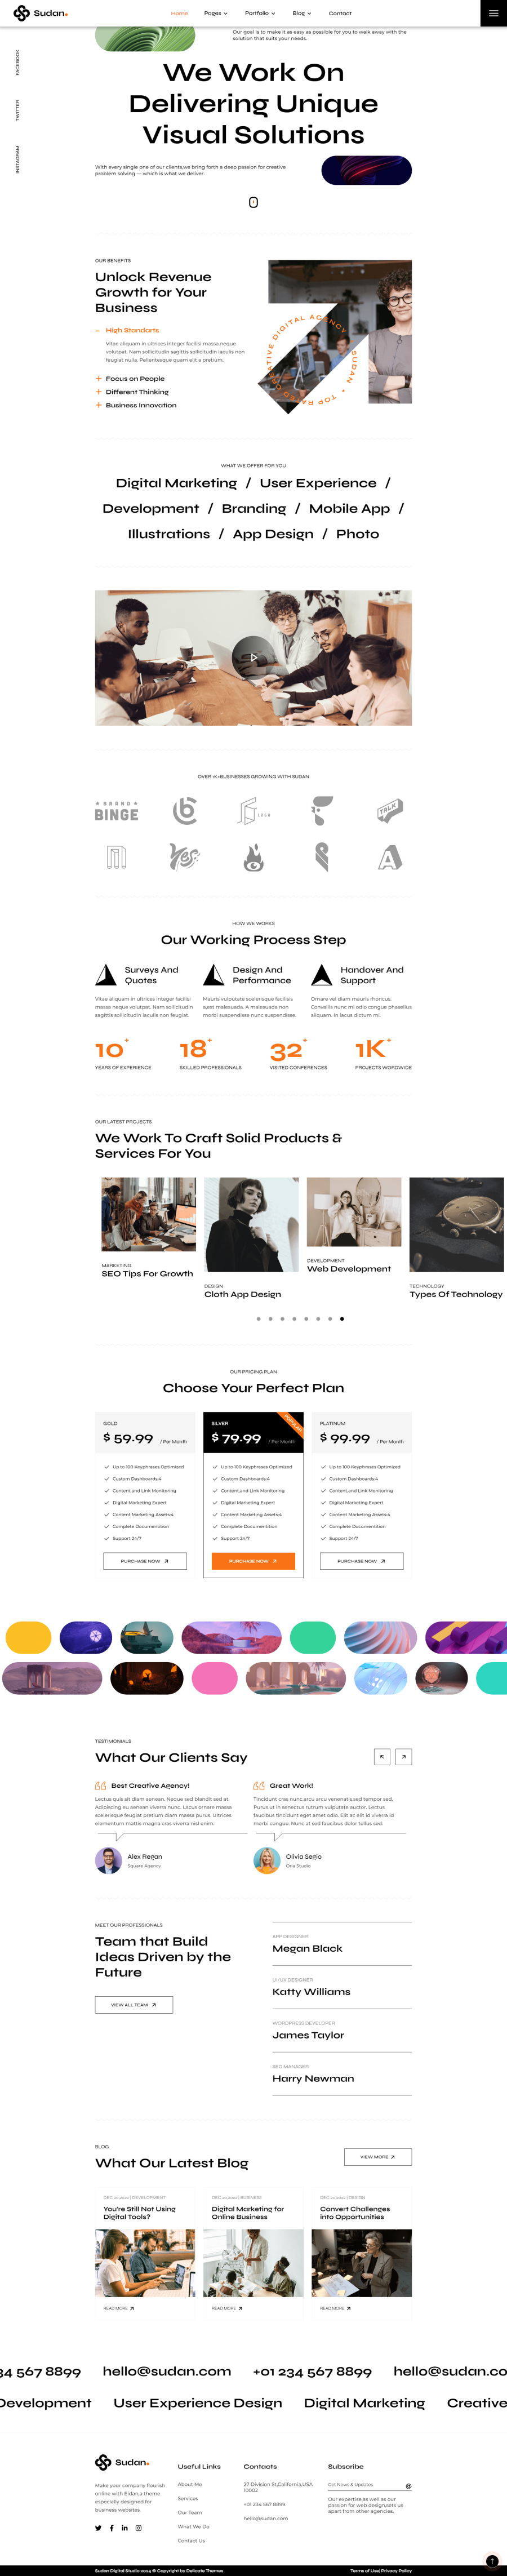Click the Twitter icon in footer
The height and width of the screenshot is (2576, 507).
[98, 2527]
